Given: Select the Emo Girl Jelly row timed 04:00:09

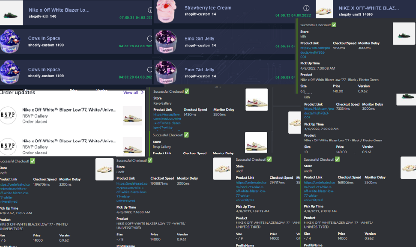Looking at the screenshot, I should (x=224, y=72).
